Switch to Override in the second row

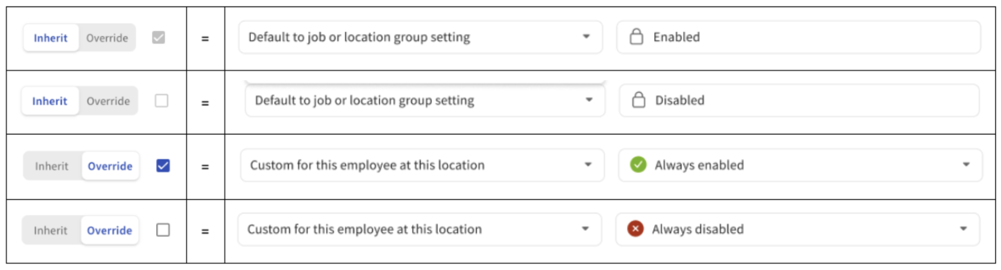tap(108, 101)
